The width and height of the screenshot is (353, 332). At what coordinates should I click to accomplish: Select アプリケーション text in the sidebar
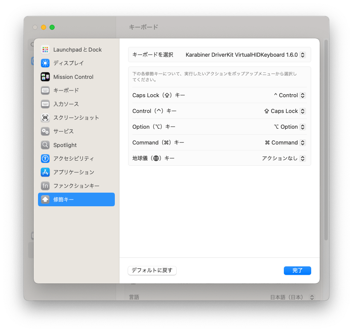74,172
